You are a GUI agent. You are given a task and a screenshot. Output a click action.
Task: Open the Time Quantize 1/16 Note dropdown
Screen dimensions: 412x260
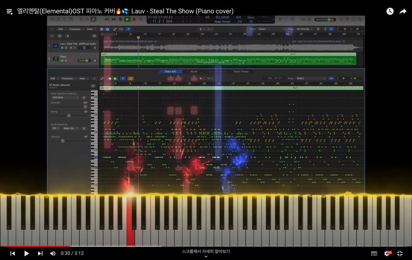click(x=65, y=97)
